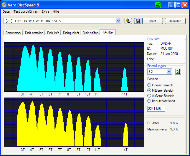Click the green printer icon in title bar
The width and height of the screenshot is (190, 156).
158,5
